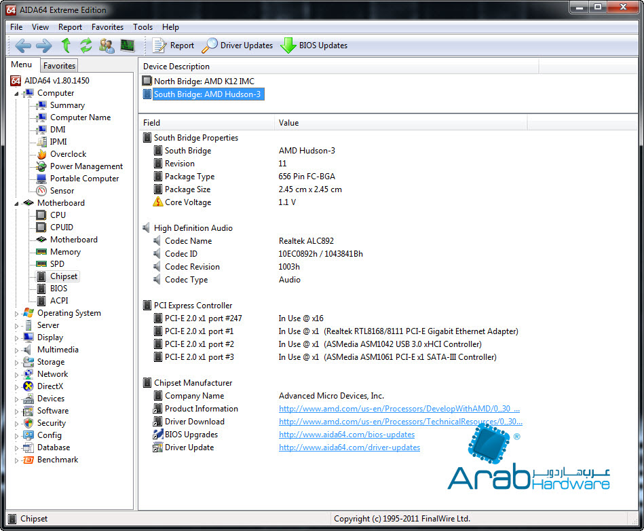The image size is (644, 531).
Task: Click the Sensor gauge icon
Action: (x=41, y=191)
